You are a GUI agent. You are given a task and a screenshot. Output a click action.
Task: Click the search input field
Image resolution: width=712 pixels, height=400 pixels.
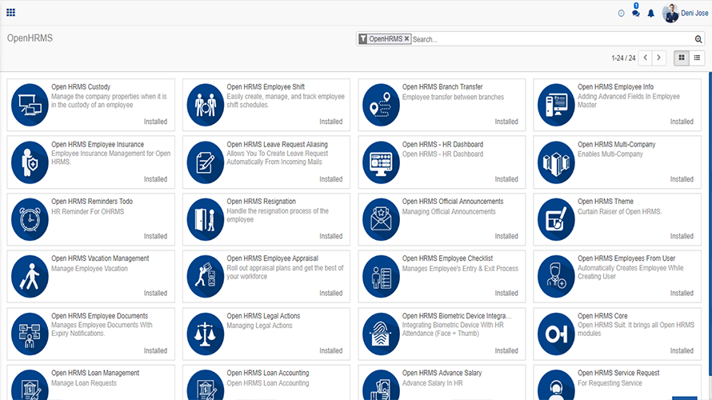[x=550, y=39]
